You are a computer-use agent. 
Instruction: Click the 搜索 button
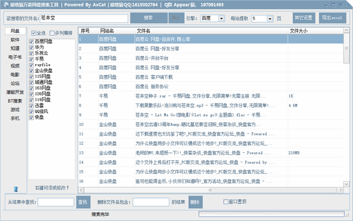tap(149, 18)
